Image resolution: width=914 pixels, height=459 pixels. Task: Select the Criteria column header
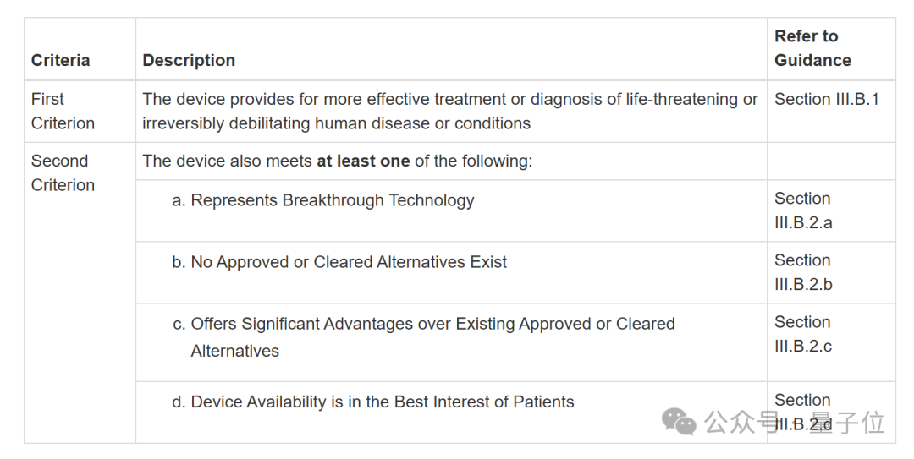(60, 61)
